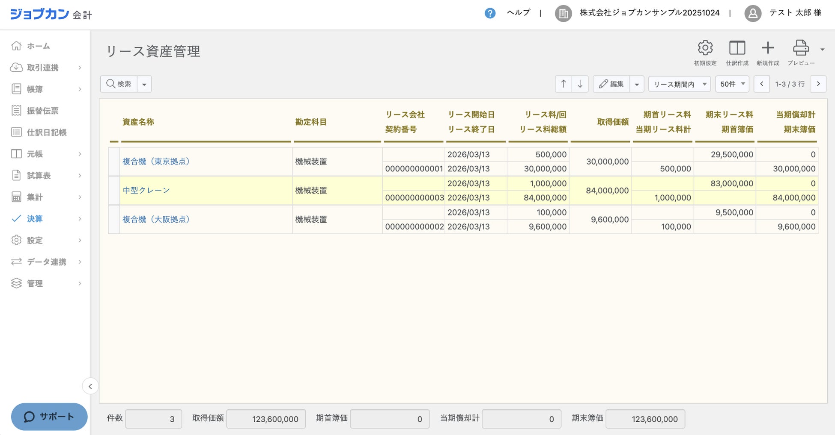Click the サポート chat button
Screen dimensions: 835x435
pyautogui.click(x=49, y=417)
